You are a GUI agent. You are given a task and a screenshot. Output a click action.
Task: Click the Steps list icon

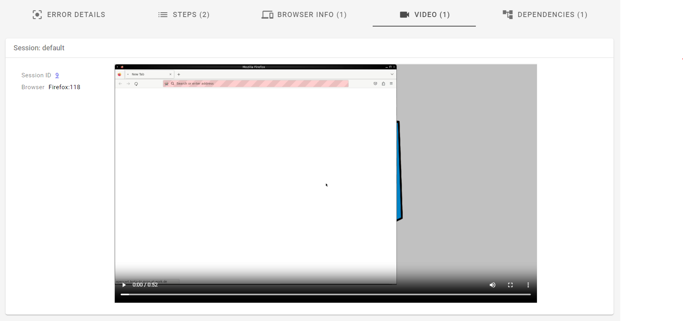tap(163, 15)
